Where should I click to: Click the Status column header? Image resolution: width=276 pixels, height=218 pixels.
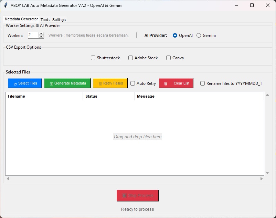92,96
